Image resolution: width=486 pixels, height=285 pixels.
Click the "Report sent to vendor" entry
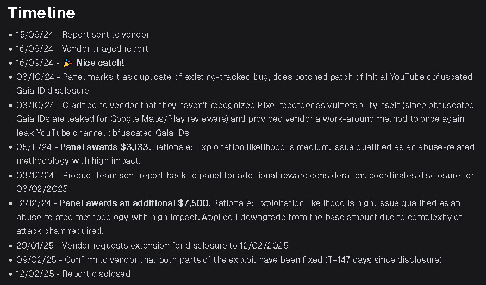click(x=106, y=34)
